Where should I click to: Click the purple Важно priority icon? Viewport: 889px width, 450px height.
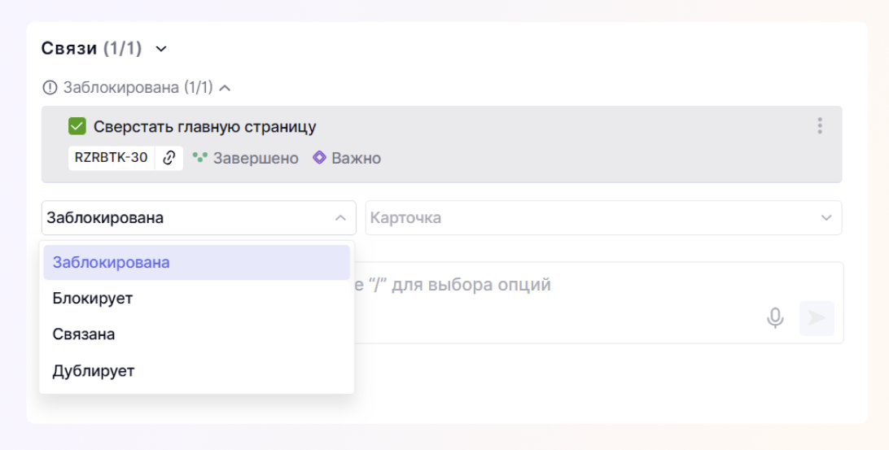tap(319, 158)
